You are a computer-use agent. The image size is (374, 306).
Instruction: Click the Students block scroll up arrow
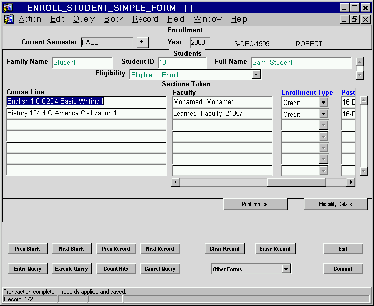(x=360, y=62)
